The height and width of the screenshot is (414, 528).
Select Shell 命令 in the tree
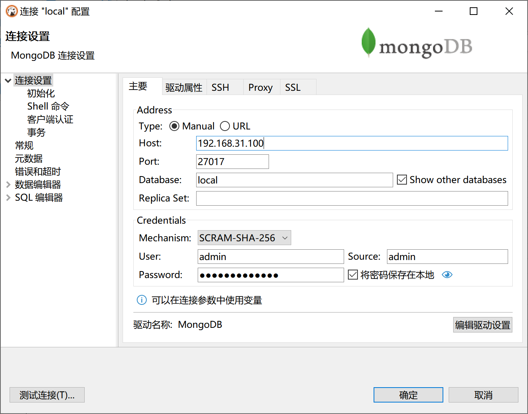point(48,106)
